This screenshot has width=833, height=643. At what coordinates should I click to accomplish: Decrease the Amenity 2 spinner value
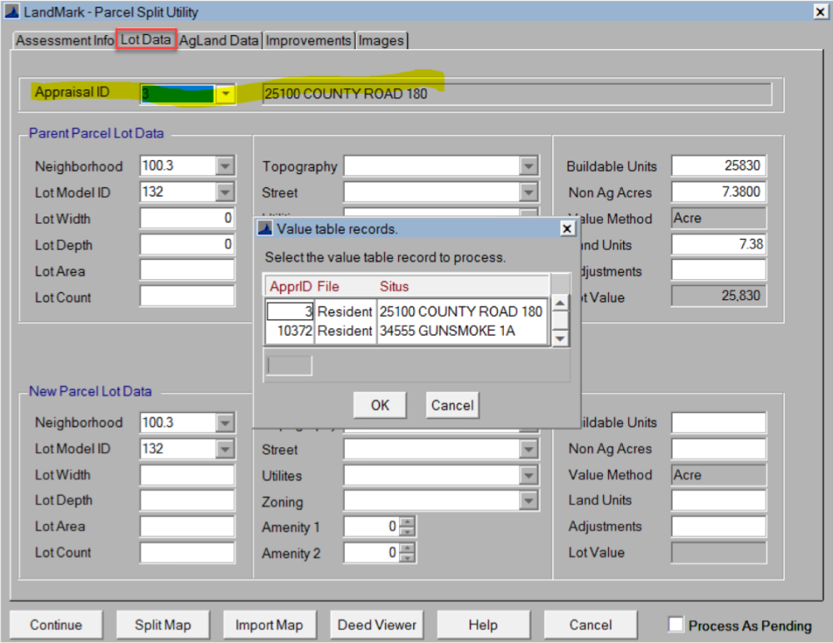pos(407,558)
